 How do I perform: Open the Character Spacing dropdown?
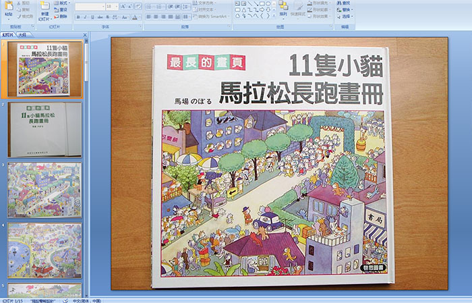click(116, 17)
